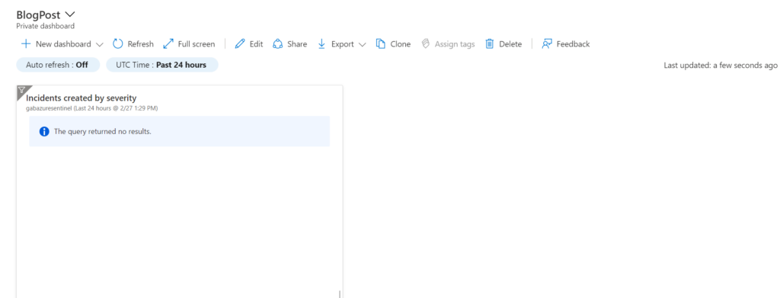This screenshot has width=780, height=298.
Task: Click the Feedback person icon
Action: pyautogui.click(x=547, y=43)
